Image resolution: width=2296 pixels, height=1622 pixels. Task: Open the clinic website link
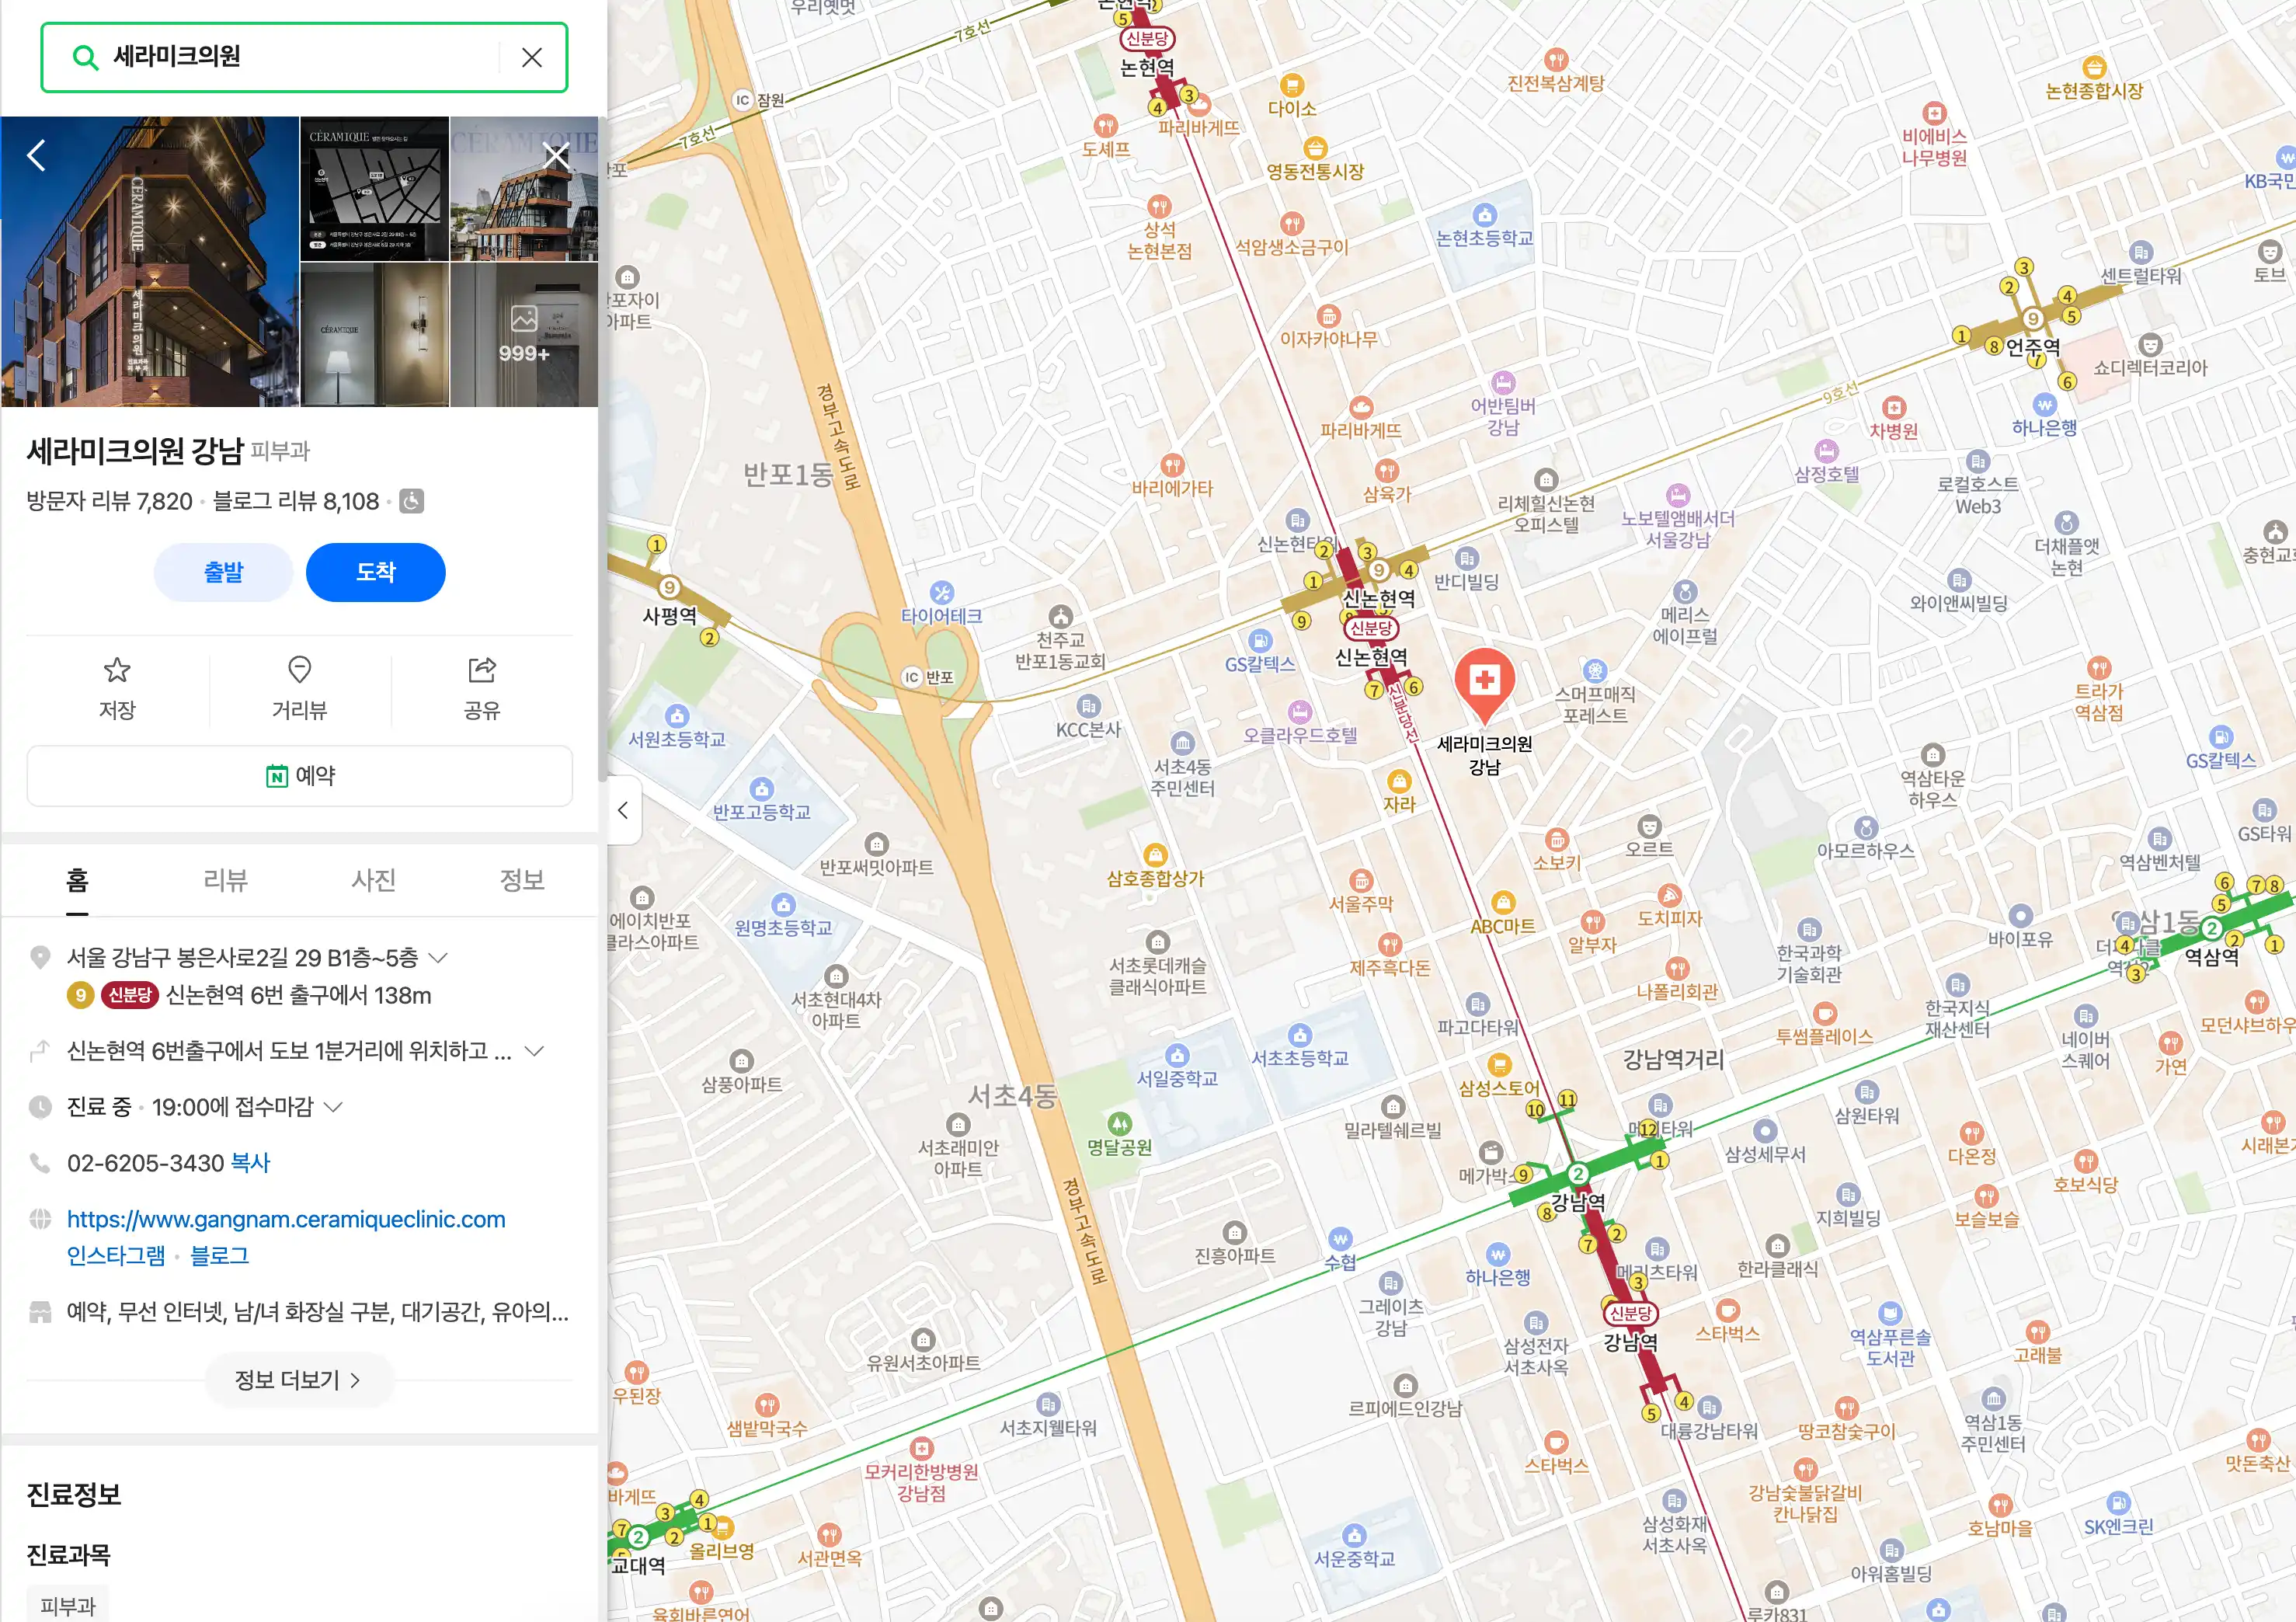[x=286, y=1219]
